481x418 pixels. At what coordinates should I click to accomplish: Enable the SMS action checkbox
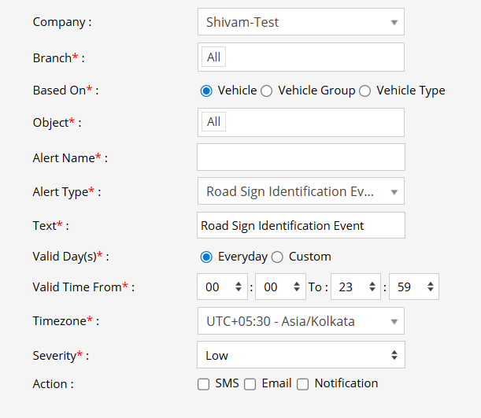click(x=204, y=384)
